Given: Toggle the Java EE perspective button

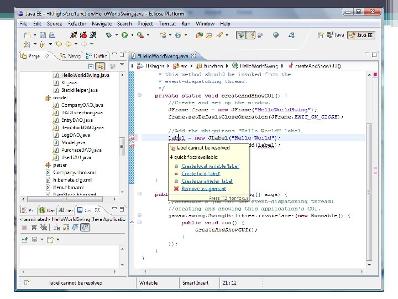Looking at the screenshot, I should coord(361,35).
